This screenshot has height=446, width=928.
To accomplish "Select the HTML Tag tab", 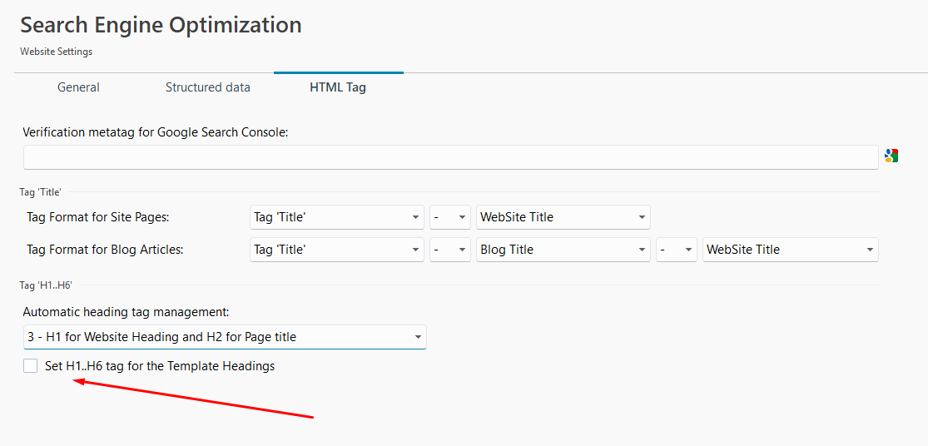I will tap(338, 87).
